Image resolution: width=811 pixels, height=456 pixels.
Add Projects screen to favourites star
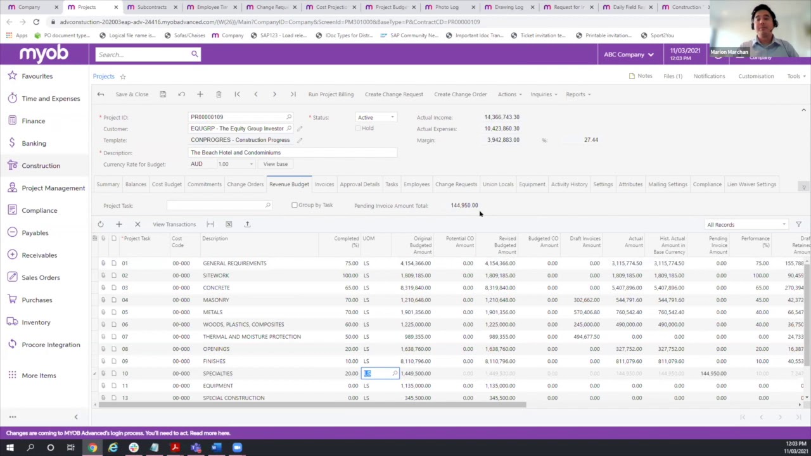(x=123, y=77)
